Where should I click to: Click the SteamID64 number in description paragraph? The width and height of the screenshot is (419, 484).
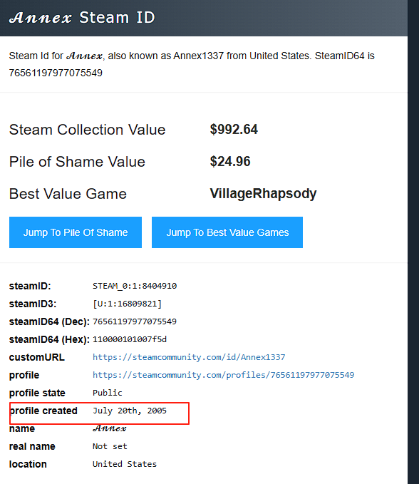pos(56,73)
